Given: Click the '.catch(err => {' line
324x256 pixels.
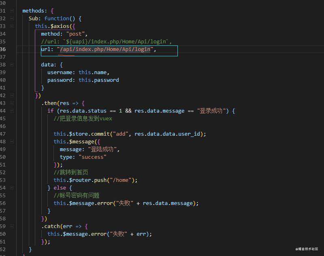Looking at the screenshot, I should pos(64,226).
